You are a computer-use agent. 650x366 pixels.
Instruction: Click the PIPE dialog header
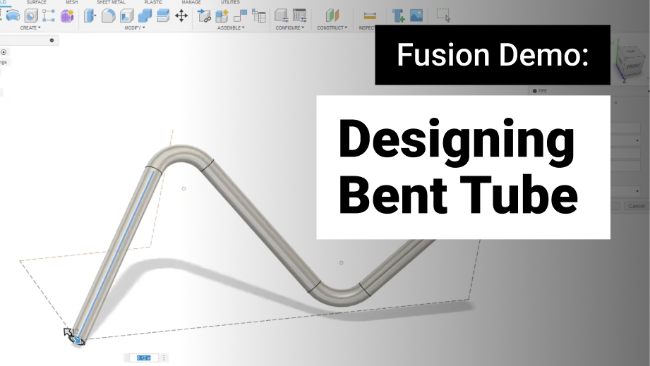point(589,91)
